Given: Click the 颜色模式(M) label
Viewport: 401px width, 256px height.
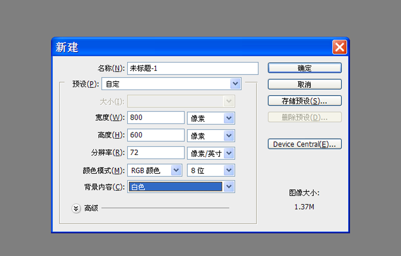Looking at the screenshot, I should click(104, 170).
